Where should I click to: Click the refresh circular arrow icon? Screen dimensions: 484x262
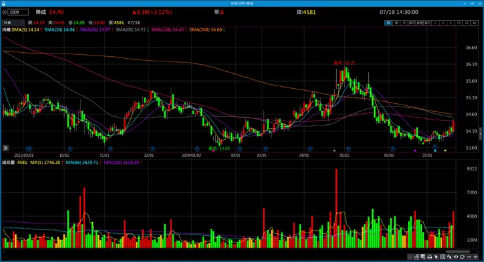pyautogui.click(x=462, y=257)
